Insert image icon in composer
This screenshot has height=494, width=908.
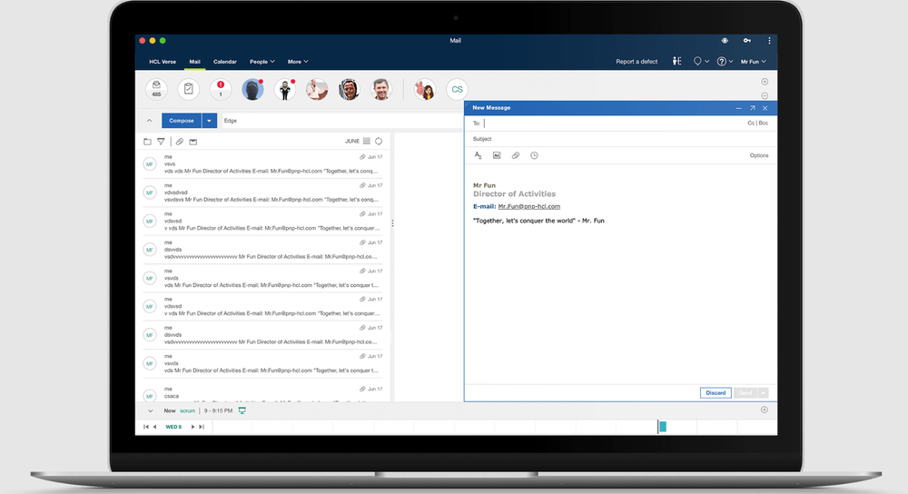click(x=497, y=155)
